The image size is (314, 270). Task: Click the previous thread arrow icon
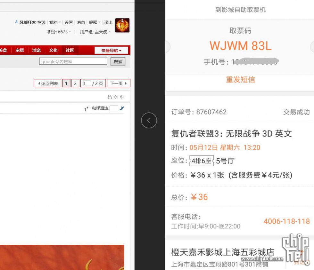tap(116, 97)
